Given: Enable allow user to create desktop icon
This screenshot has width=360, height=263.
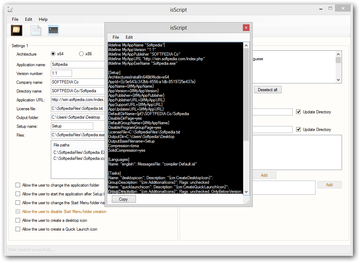Looking at the screenshot, I should 18,220.
